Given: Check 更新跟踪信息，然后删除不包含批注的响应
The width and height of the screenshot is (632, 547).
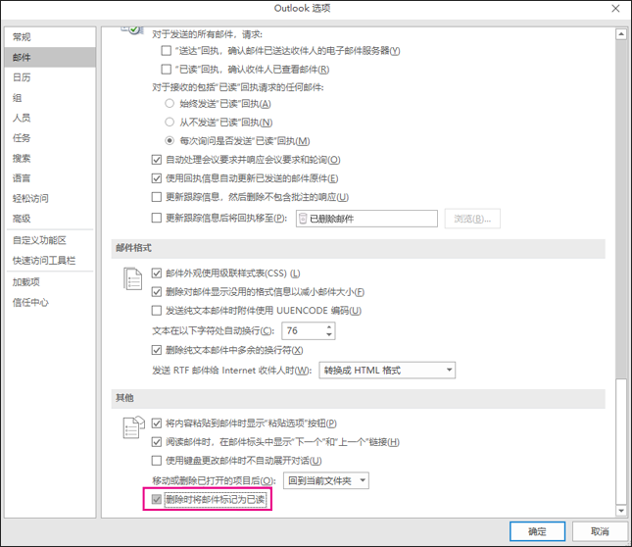Looking at the screenshot, I should click(157, 197).
